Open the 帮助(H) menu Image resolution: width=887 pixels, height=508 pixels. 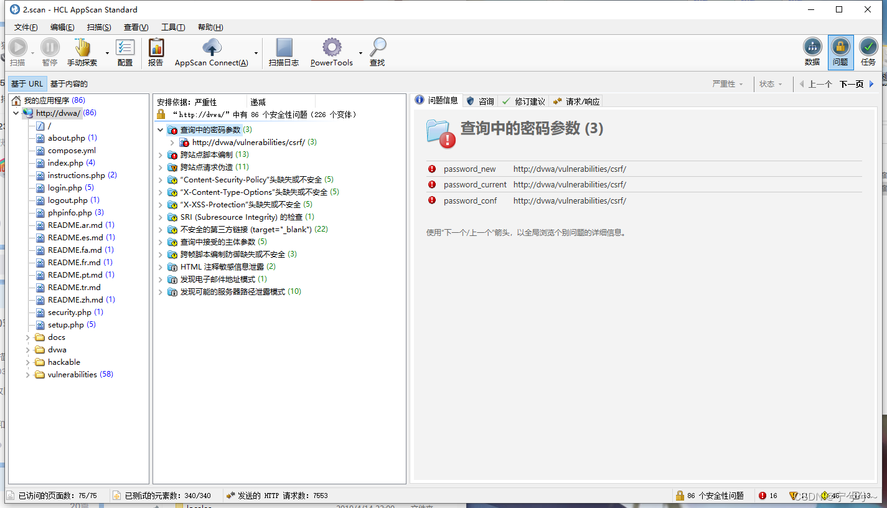click(210, 27)
